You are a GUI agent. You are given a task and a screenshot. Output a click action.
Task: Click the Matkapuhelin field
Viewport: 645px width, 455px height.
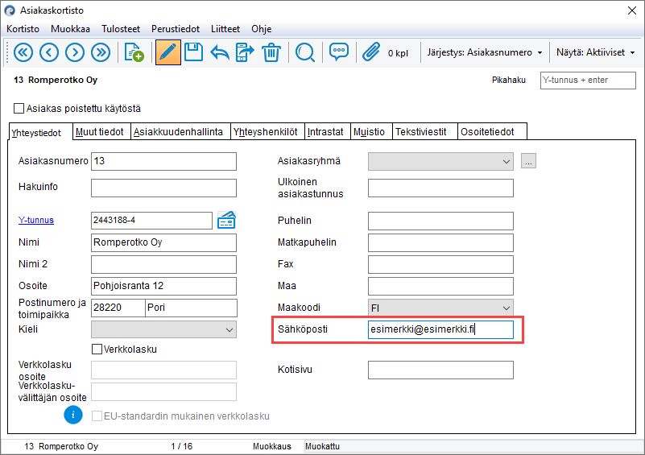pyautogui.click(x=440, y=242)
